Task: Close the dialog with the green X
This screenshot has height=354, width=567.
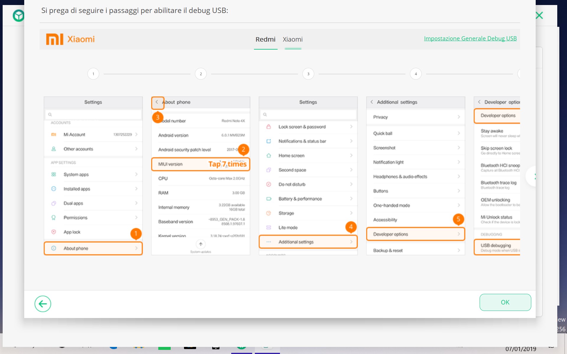Action: (539, 15)
